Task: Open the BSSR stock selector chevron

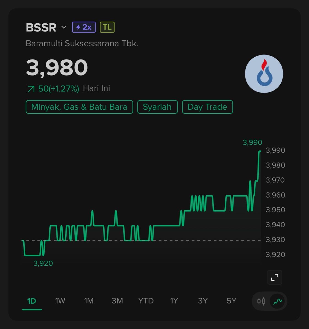Action: pos(64,27)
